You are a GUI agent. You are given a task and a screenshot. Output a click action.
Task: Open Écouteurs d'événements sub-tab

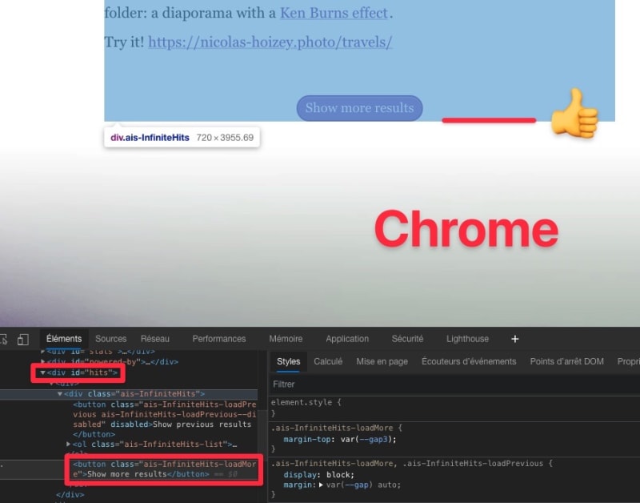tap(469, 361)
